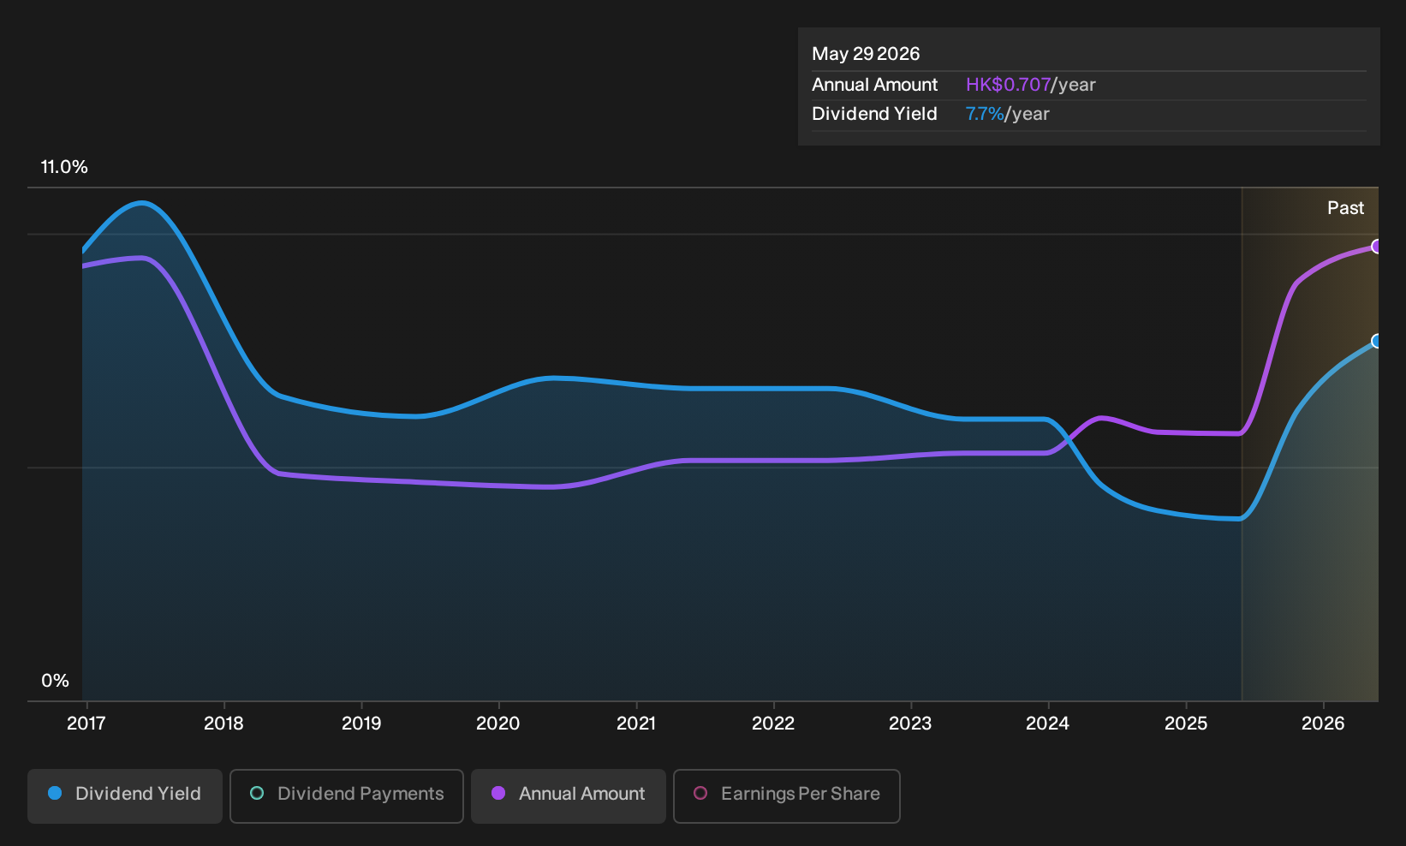The width and height of the screenshot is (1406, 846).
Task: Click the Past label on chart
Action: [1346, 208]
